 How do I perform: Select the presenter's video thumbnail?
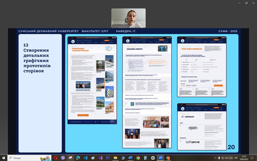[x=128, y=18]
